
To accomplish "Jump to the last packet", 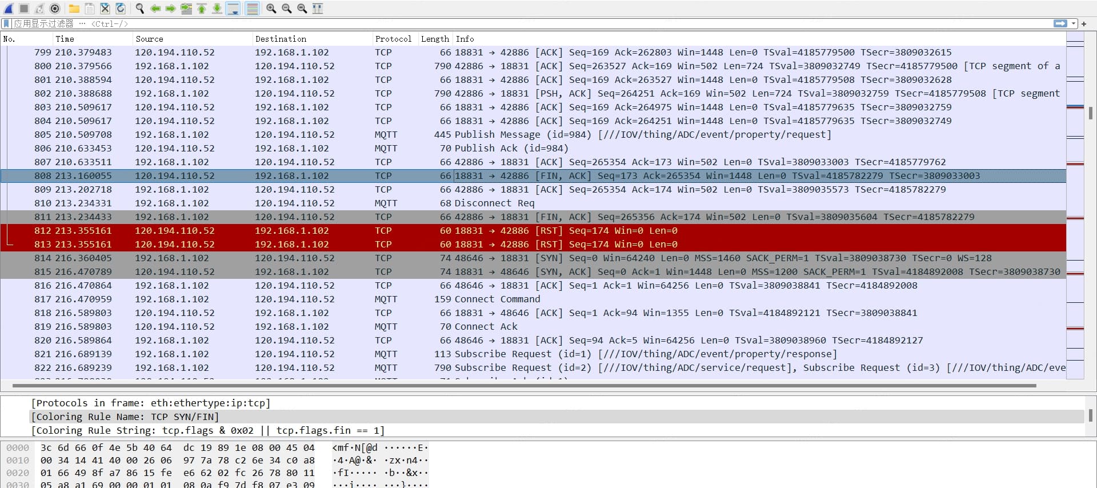I will coord(217,9).
